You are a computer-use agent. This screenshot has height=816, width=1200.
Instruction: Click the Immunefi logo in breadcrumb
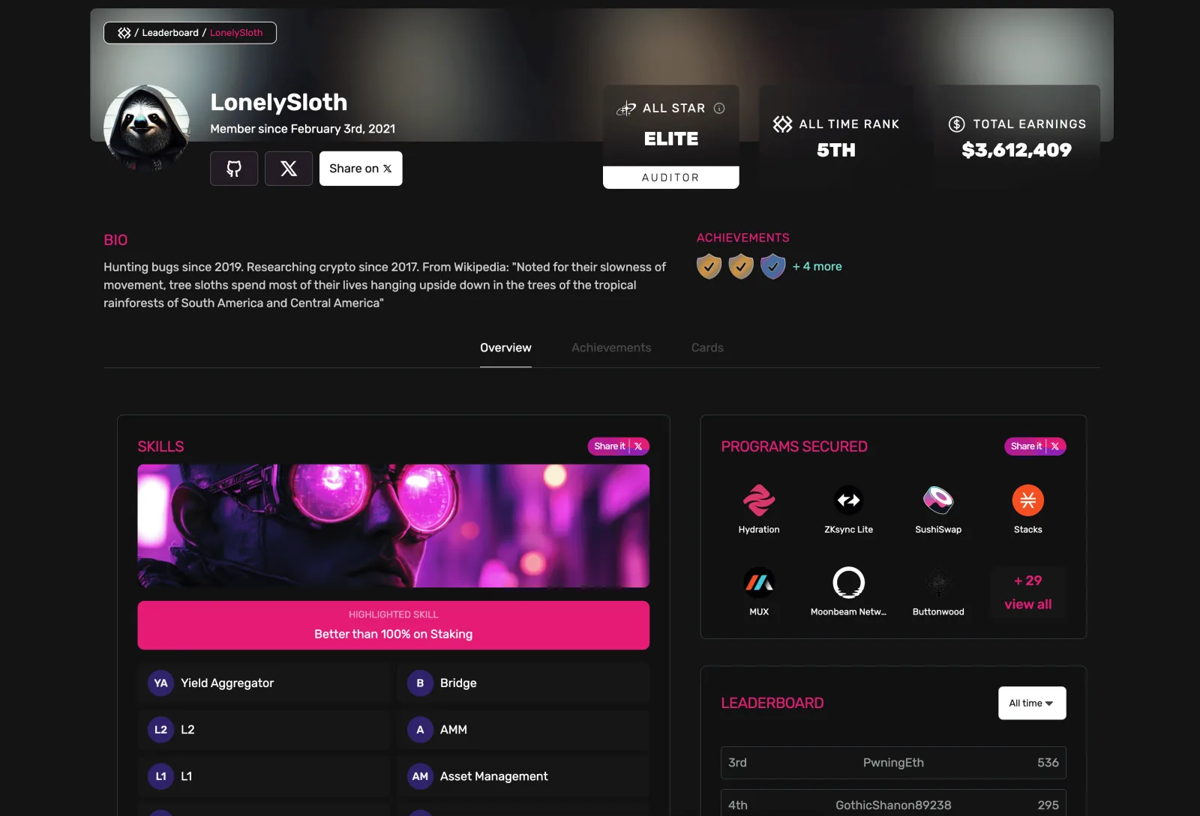point(124,33)
